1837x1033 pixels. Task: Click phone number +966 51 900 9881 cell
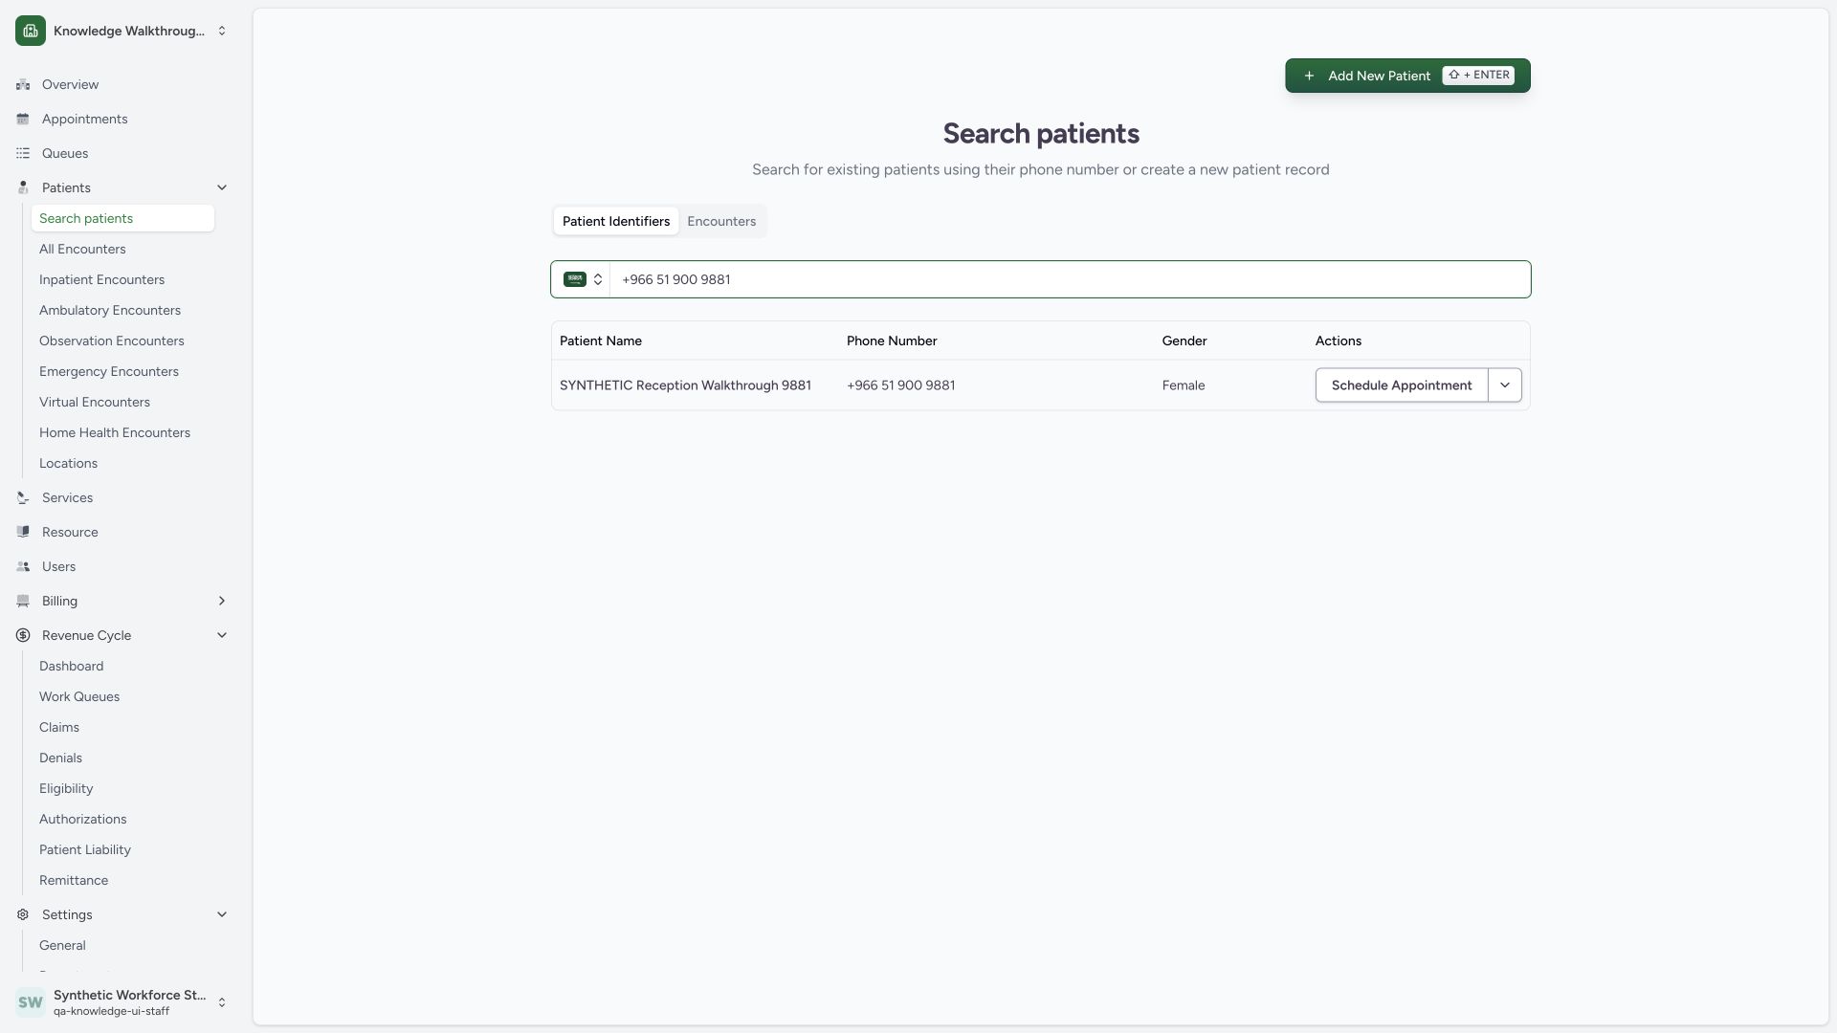(900, 385)
